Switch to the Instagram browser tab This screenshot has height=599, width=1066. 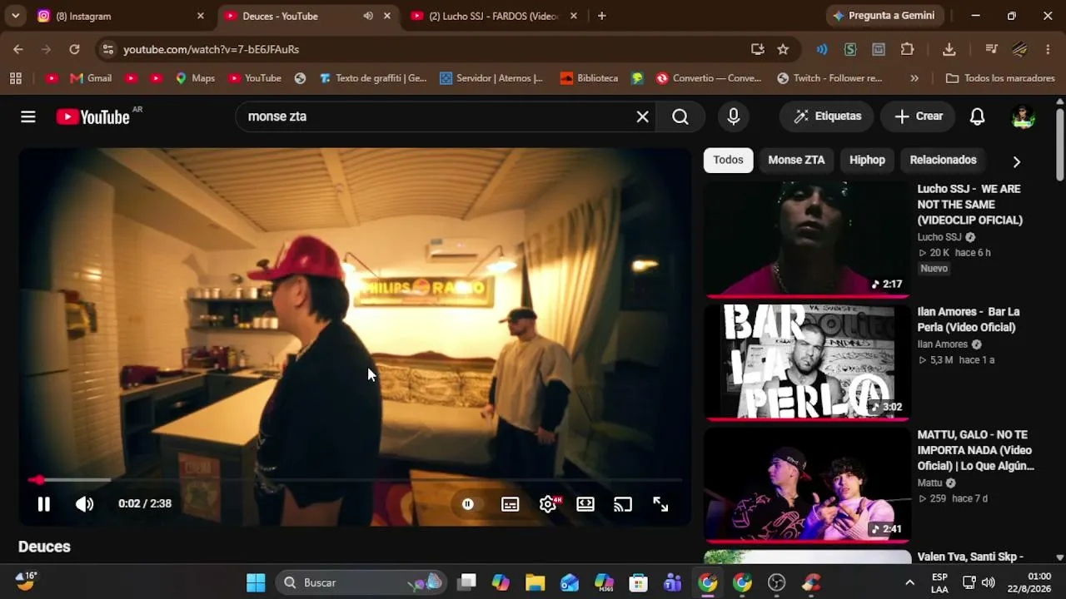(120, 17)
